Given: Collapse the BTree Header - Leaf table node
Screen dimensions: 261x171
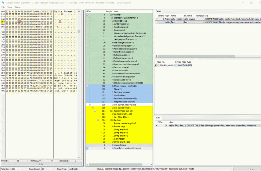Looking at the screenshot, I should click(x=87, y=86).
